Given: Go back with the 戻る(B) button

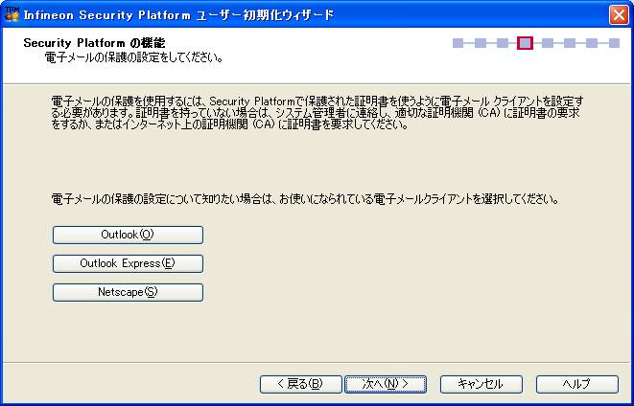Looking at the screenshot, I should (301, 384).
